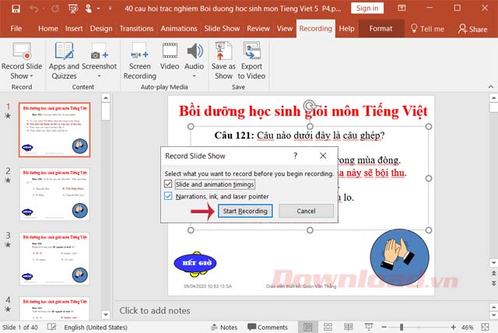Select slide 2 thumbnail
498x333 pixels.
[54, 195]
